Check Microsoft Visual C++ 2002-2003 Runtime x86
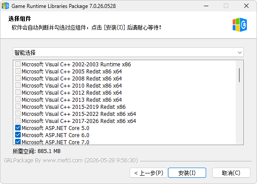Viewport: 257px width, 184px height. pyautogui.click(x=18, y=64)
